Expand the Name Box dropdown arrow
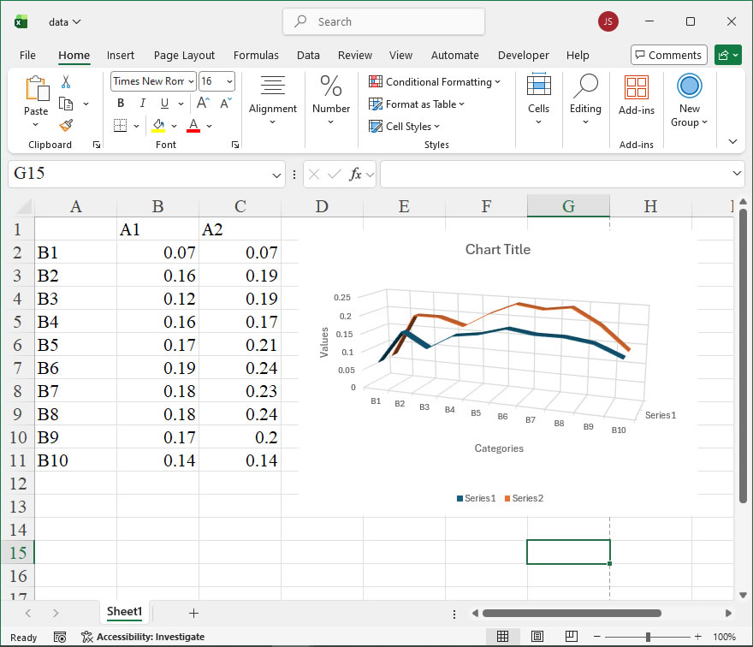Viewport: 753px width, 647px height. click(x=276, y=175)
